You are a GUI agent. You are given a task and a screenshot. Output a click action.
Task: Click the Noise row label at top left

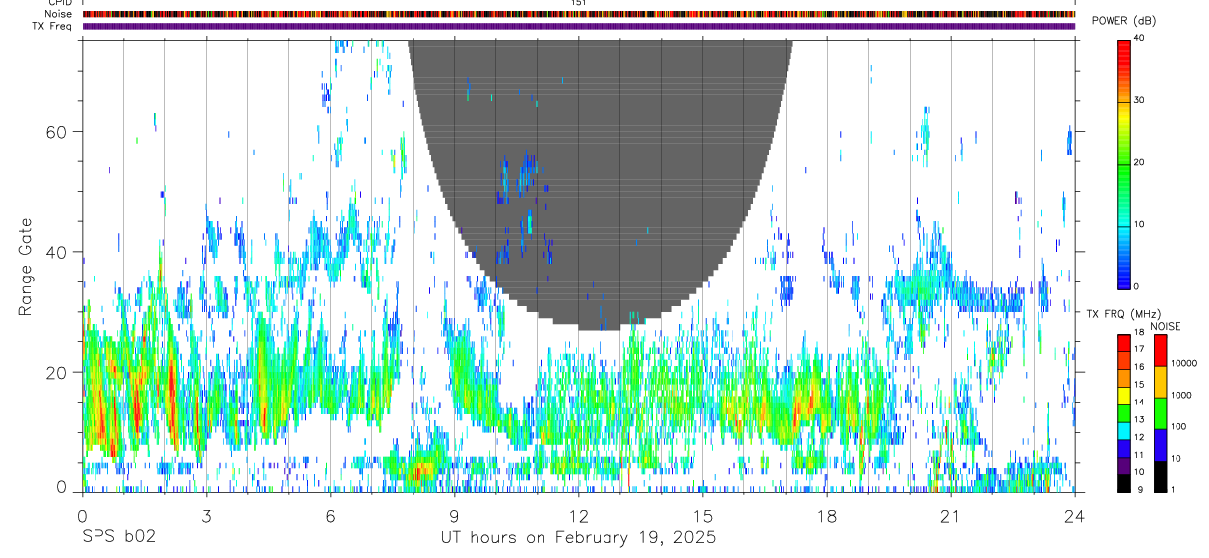point(58,14)
